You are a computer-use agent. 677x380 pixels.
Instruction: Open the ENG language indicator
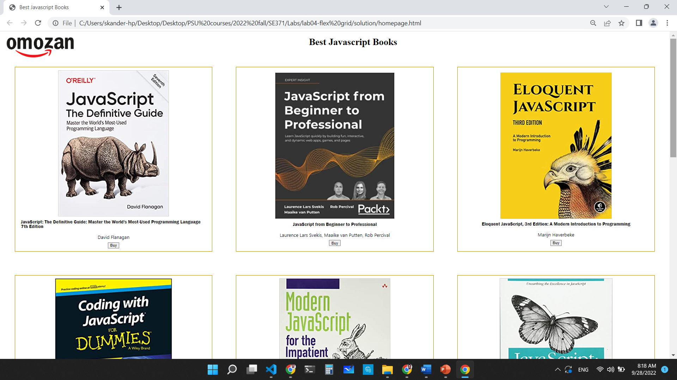coord(583,369)
